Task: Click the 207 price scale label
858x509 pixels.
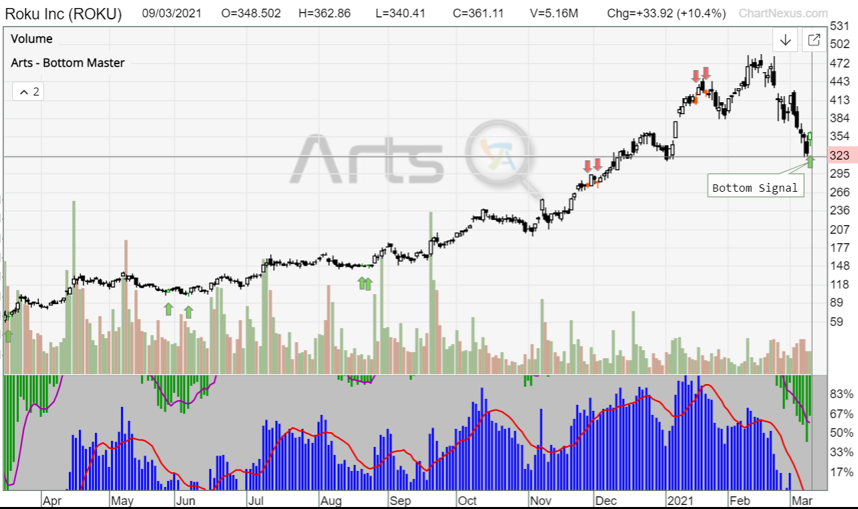Action: click(839, 229)
